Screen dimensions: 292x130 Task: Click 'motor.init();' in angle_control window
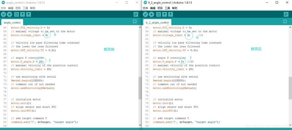(x=21, y=103)
